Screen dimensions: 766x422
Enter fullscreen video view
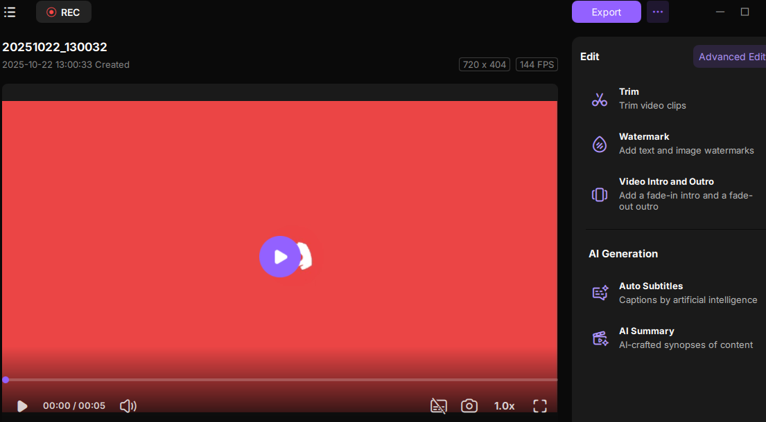540,406
